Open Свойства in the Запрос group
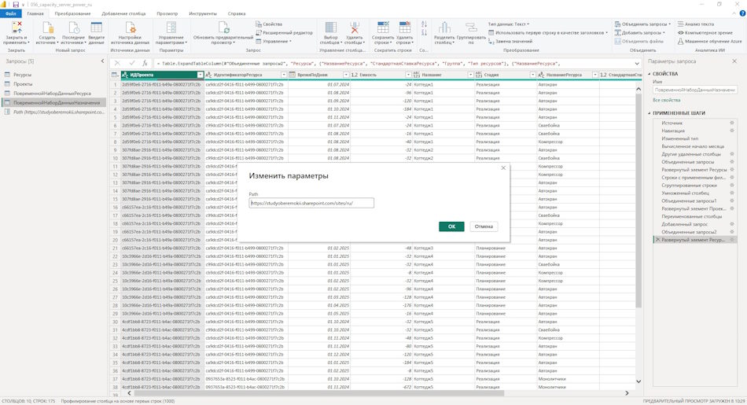This screenshot has height=405, width=747. (x=269, y=24)
